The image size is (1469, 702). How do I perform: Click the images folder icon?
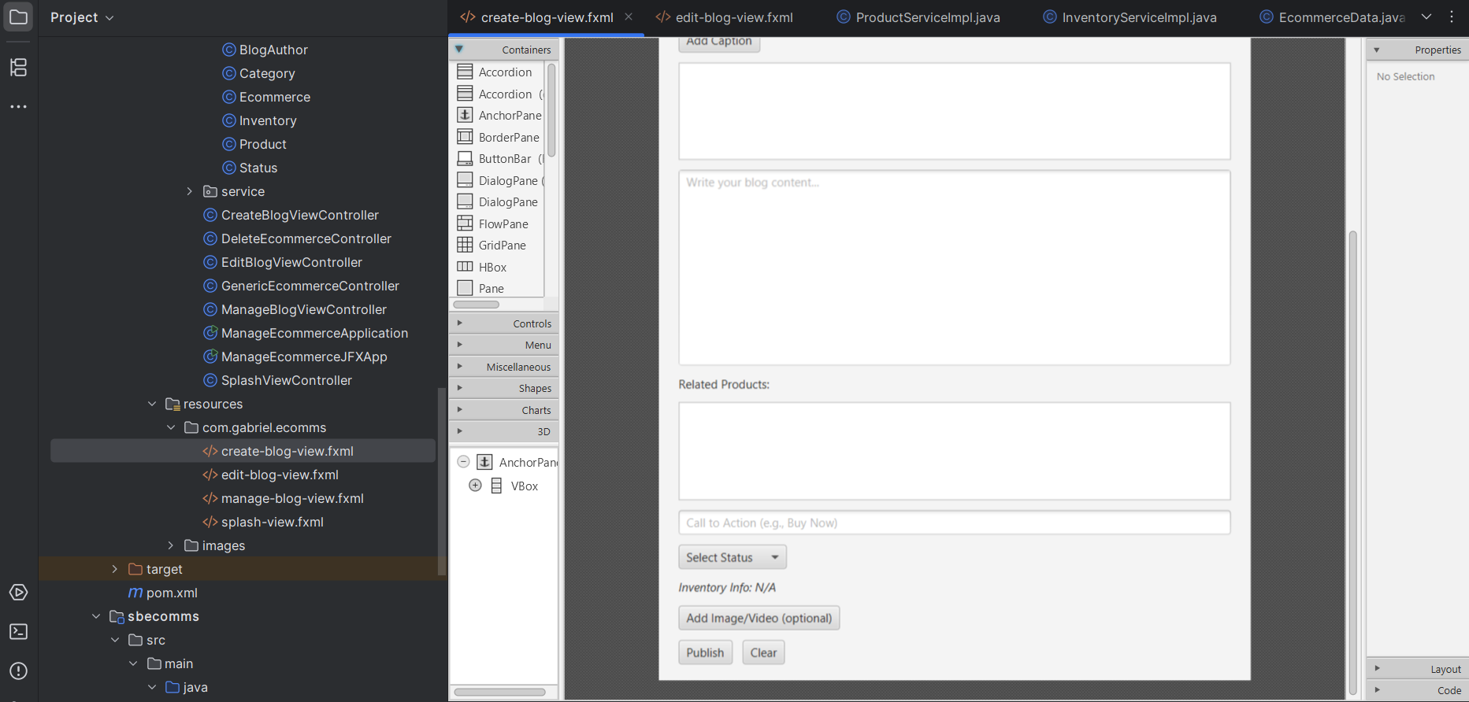pyautogui.click(x=191, y=545)
